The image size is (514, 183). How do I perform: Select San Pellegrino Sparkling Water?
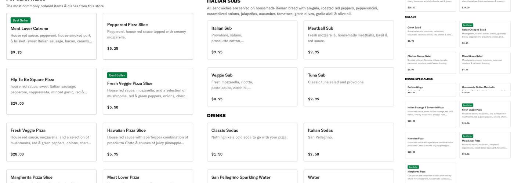(252, 177)
